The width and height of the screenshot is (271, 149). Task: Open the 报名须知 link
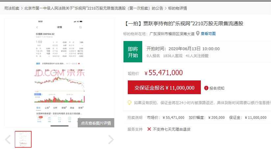tap(217, 88)
